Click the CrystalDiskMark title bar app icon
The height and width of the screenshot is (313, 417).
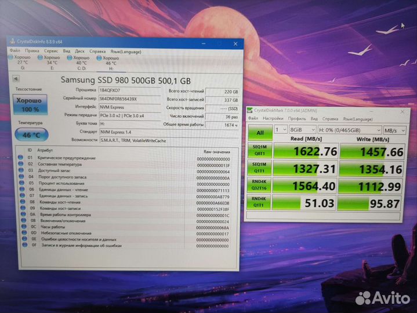pos(250,110)
